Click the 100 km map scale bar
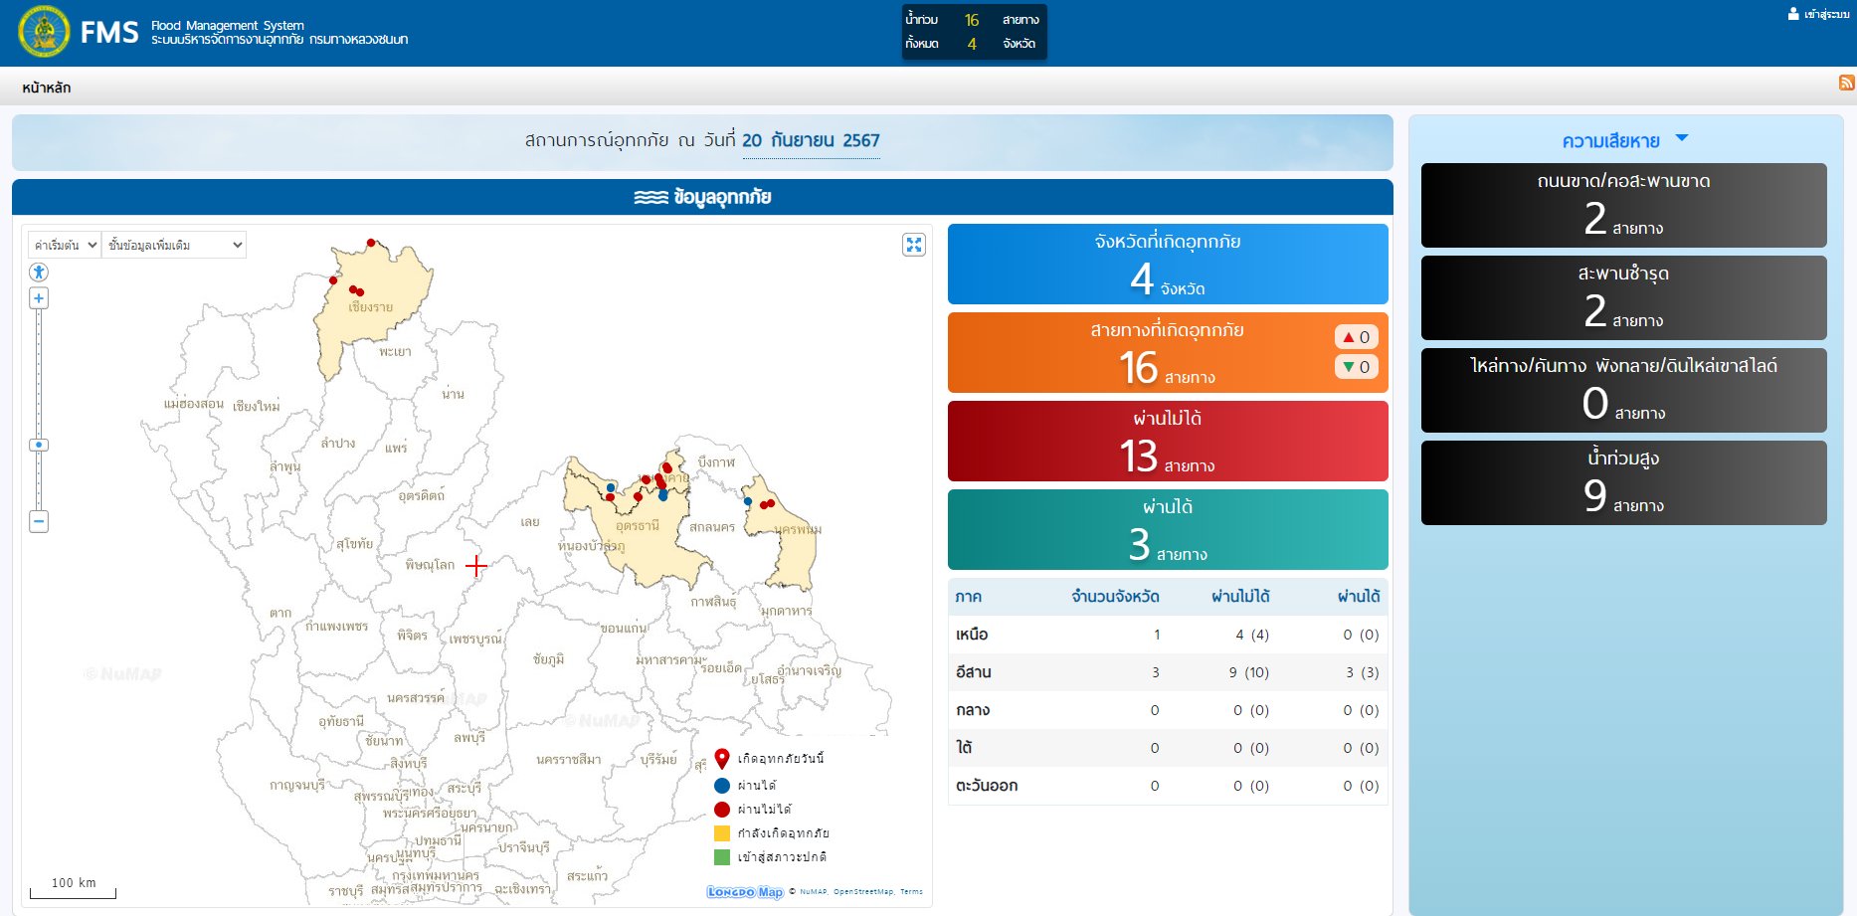This screenshot has height=916, width=1857. click(73, 887)
